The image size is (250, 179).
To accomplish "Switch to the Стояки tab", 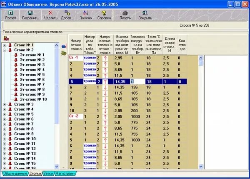I will point(35,174).
